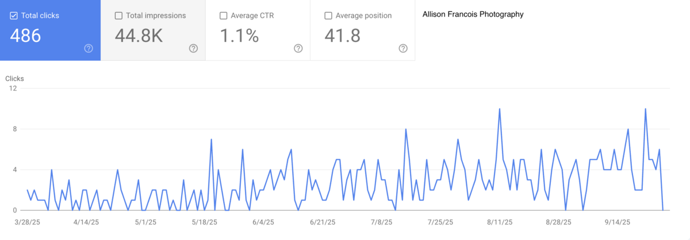Click the 12 value on the y-axis
The width and height of the screenshot is (690, 240).
coord(13,88)
